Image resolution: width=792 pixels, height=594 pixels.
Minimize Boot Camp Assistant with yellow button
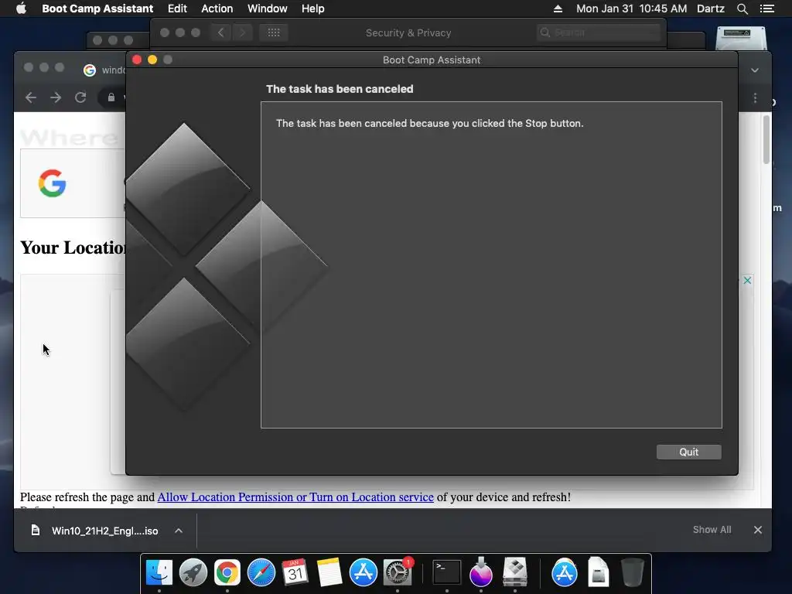point(152,60)
